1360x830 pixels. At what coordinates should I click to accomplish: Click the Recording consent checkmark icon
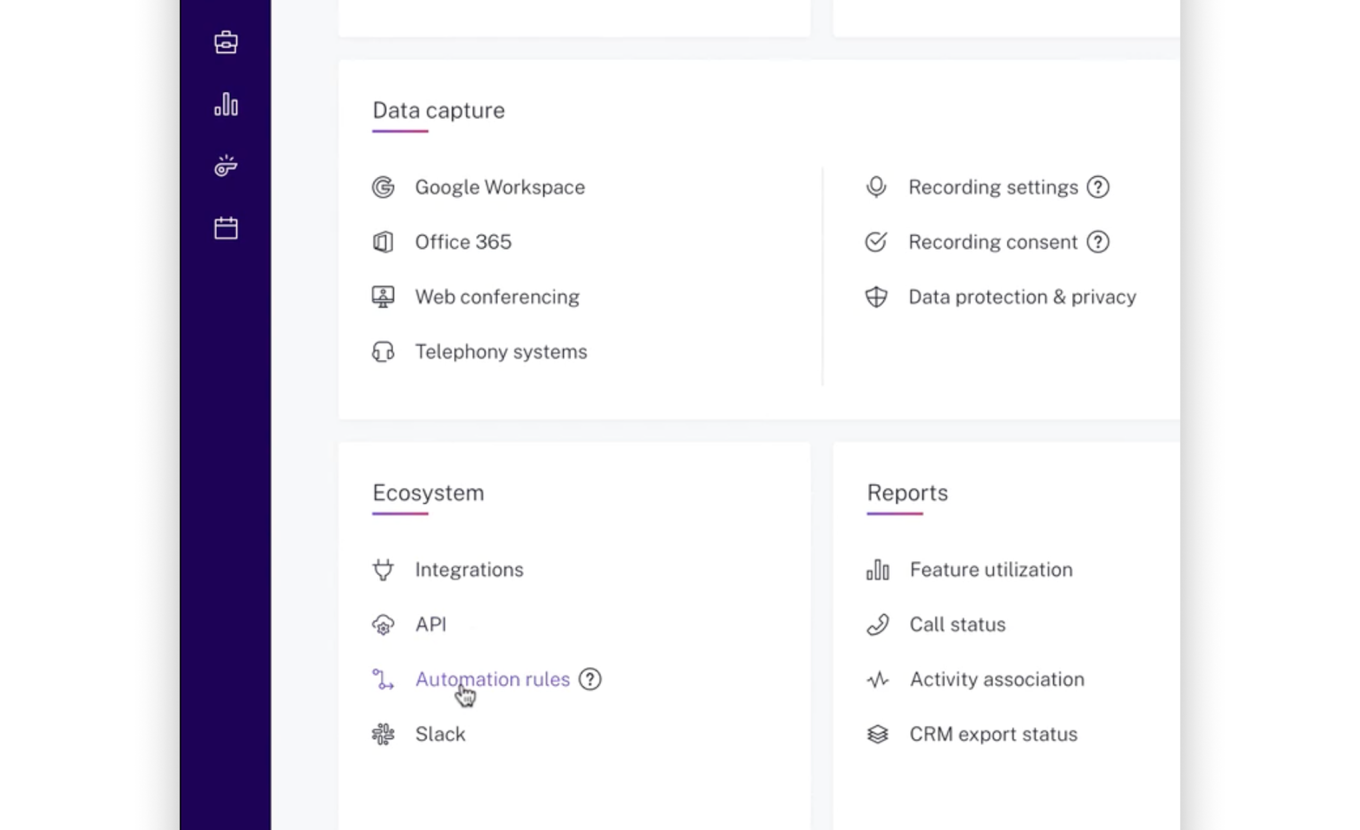(x=876, y=242)
